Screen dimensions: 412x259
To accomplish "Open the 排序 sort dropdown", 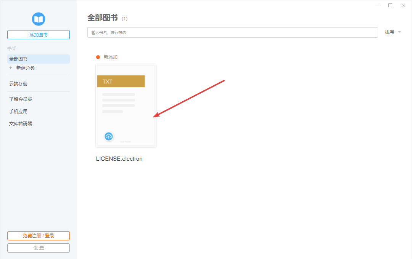I will [x=393, y=32].
